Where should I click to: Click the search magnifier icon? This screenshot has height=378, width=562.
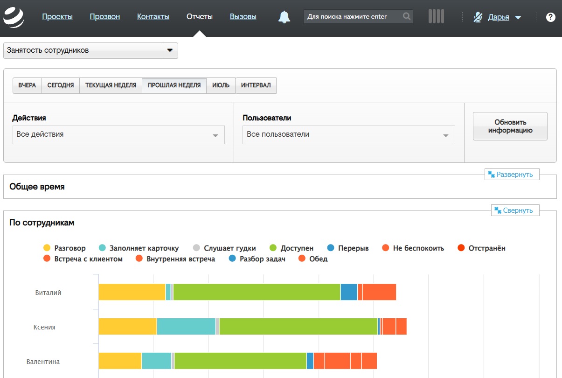click(407, 17)
